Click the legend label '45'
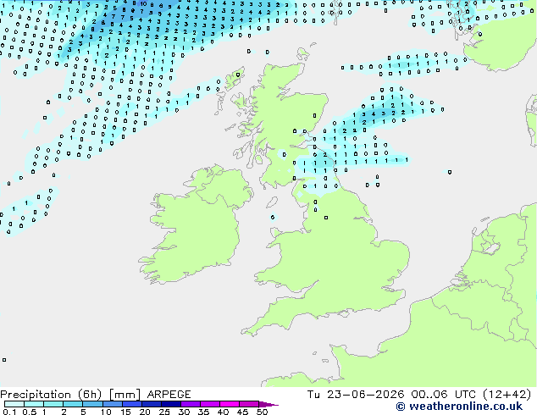This screenshot has height=415, width=537. (242, 412)
